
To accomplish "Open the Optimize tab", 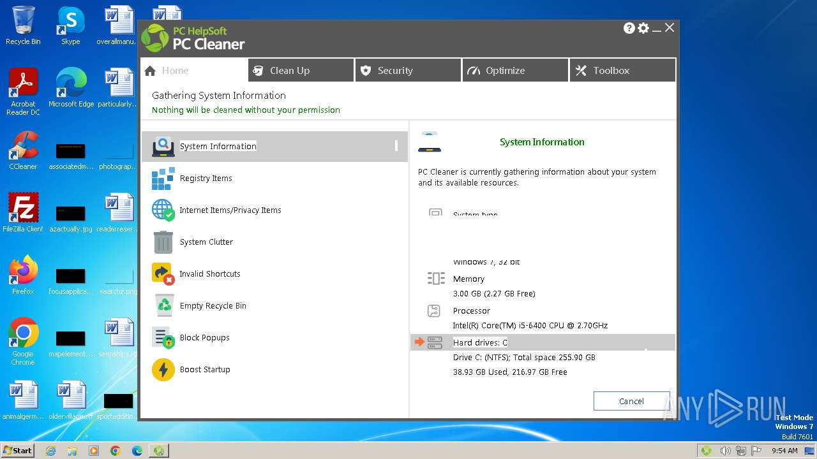I will 515,70.
